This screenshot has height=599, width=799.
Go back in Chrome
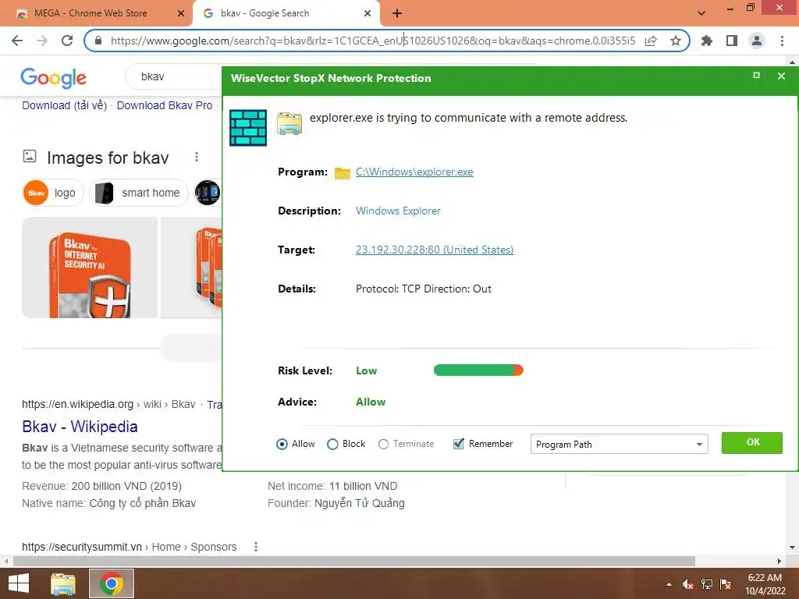tap(17, 41)
